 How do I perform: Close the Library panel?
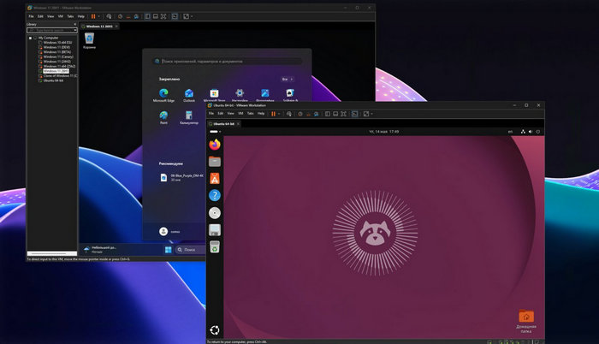[74, 24]
